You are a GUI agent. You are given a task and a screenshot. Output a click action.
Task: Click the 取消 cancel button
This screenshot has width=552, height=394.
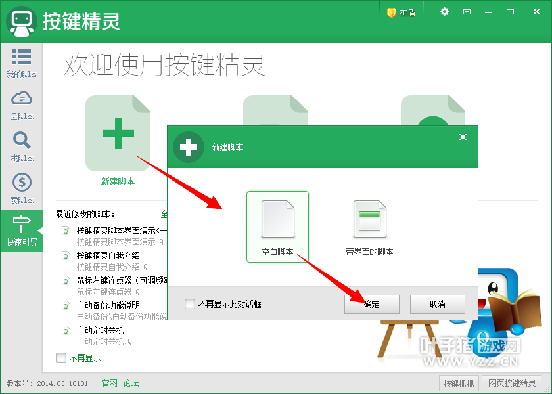(x=438, y=304)
